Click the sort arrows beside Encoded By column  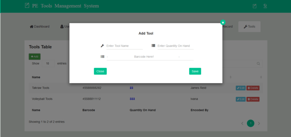[230, 77]
